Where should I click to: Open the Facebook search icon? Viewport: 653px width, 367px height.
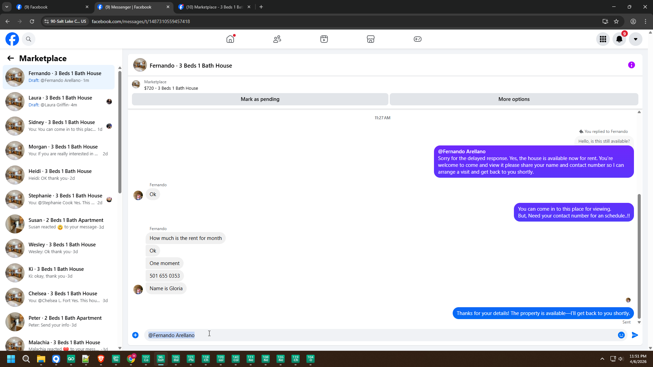click(29, 39)
